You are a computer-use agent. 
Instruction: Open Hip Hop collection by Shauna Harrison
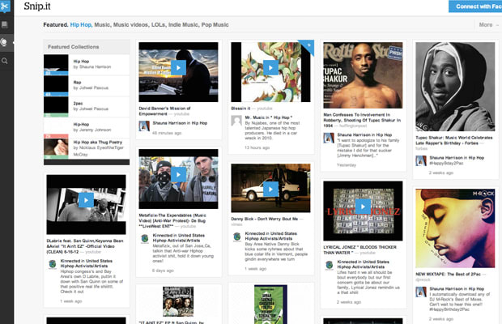87,65
